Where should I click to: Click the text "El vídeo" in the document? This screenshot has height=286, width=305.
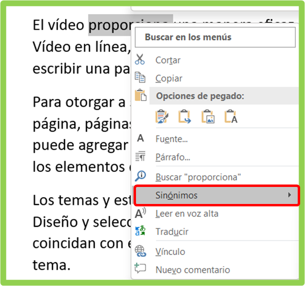(58, 25)
